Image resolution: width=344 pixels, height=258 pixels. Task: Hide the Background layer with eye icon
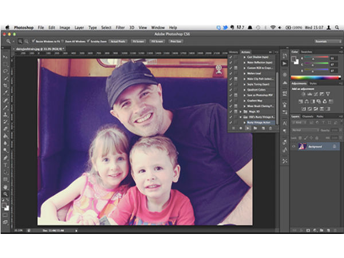pos(294,147)
